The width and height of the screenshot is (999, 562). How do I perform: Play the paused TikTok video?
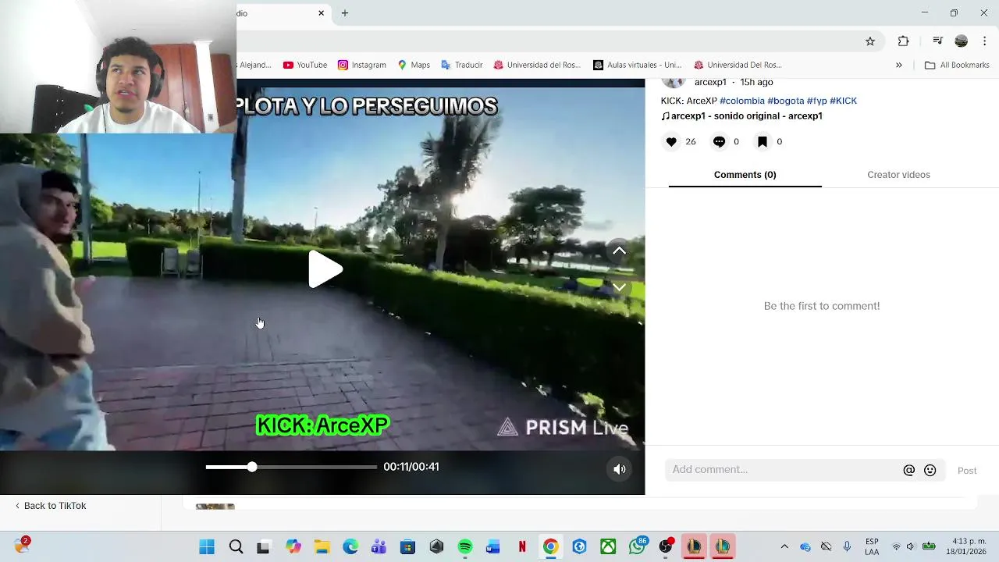click(x=325, y=270)
